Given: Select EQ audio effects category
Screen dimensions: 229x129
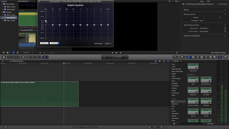Looking at the screenshot, I should tap(172, 109).
